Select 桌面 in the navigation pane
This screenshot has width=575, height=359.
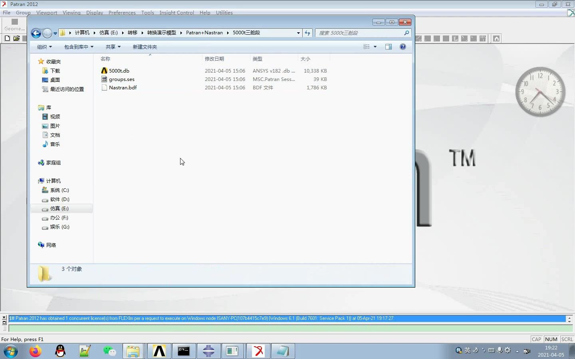(55, 80)
